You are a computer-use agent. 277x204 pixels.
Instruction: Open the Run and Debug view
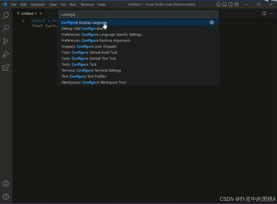[6, 54]
